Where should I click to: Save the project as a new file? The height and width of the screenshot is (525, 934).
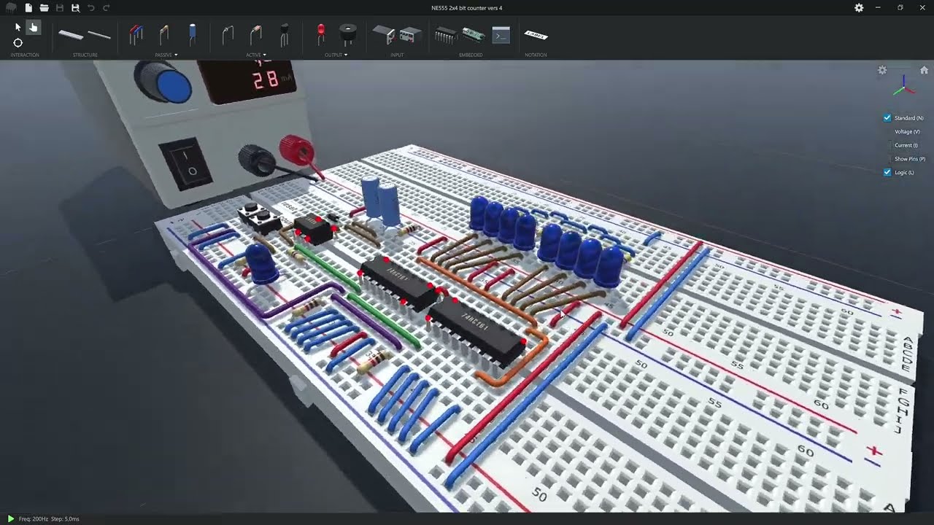pyautogui.click(x=75, y=8)
